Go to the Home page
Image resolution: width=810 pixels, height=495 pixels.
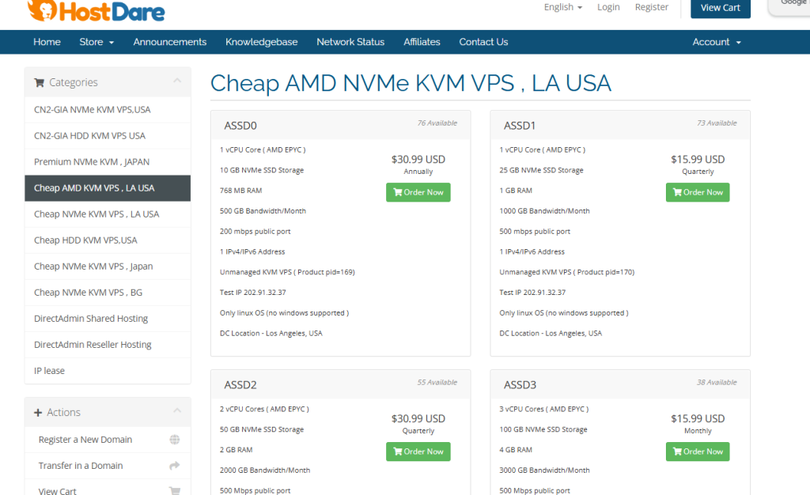(47, 42)
